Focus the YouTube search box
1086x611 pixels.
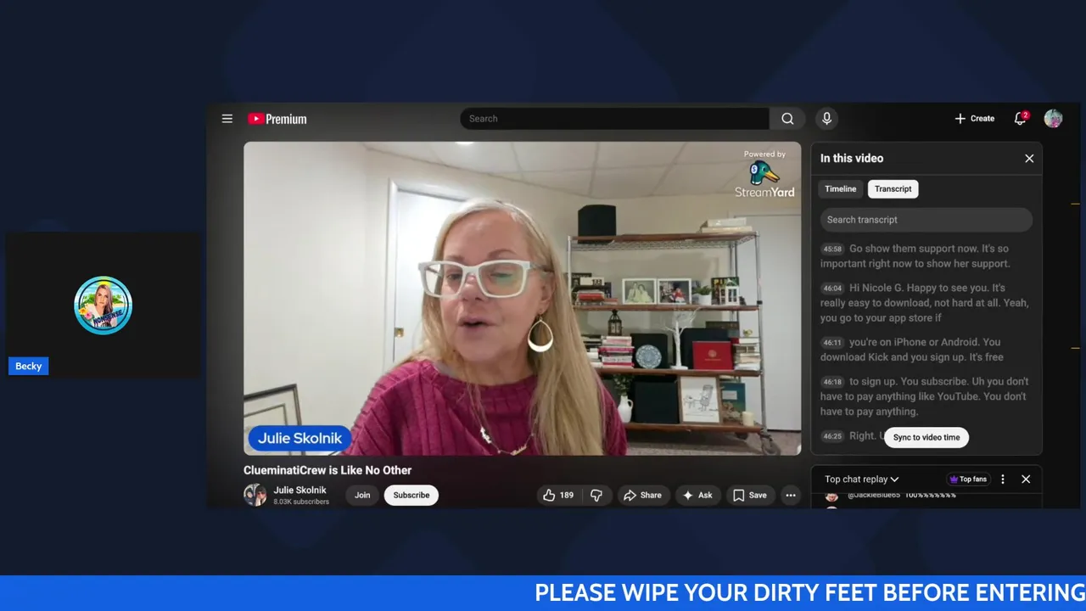pos(615,119)
